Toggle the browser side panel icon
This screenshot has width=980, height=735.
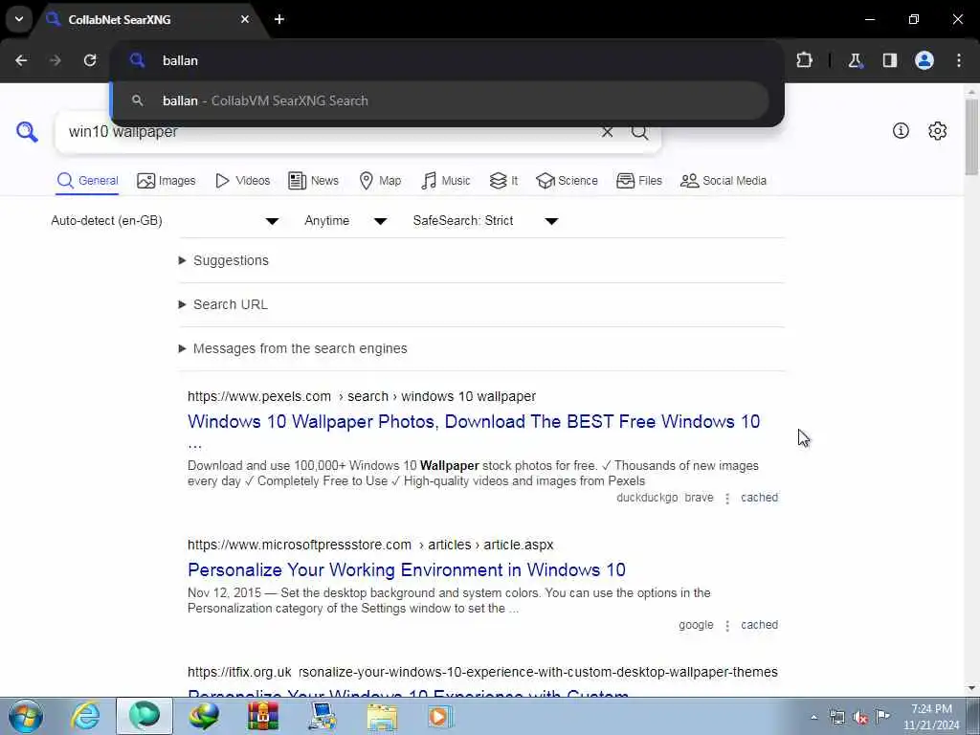890,60
